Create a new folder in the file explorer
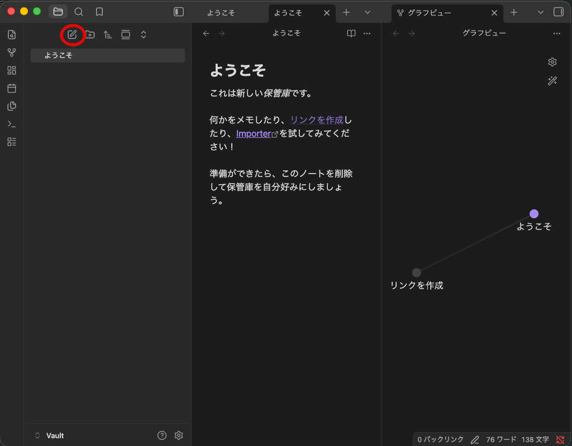This screenshot has width=572, height=446. (x=90, y=35)
